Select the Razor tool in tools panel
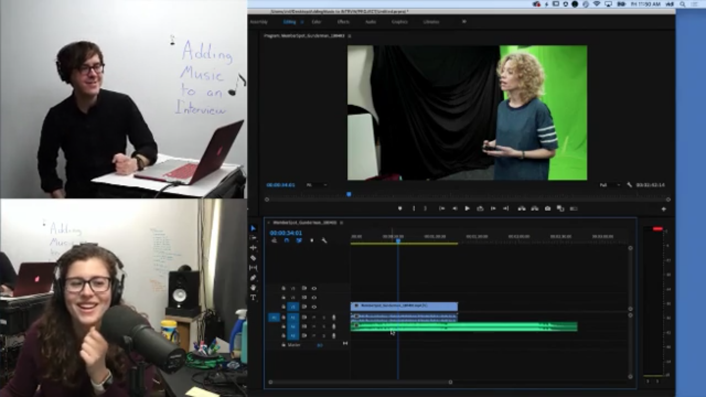 point(253,258)
